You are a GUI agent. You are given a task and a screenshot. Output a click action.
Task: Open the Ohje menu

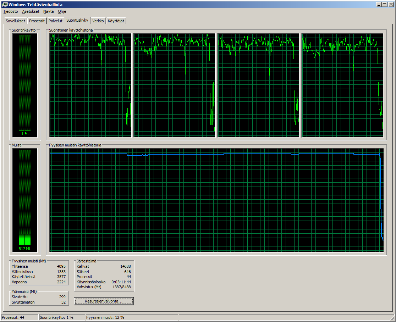click(62, 11)
